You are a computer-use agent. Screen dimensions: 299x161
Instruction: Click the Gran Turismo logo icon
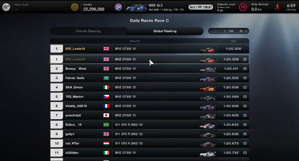coord(6,7)
